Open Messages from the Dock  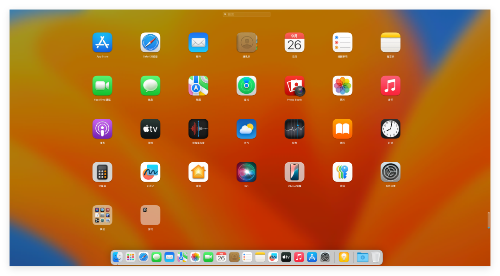click(x=156, y=257)
